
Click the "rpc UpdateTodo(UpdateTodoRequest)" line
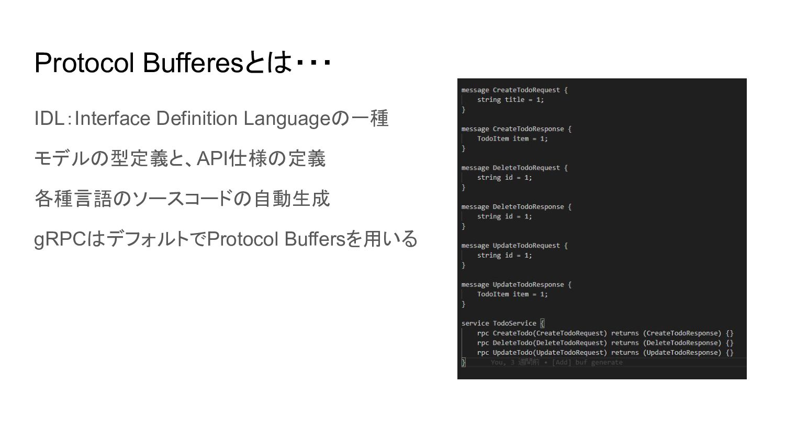[x=605, y=353]
